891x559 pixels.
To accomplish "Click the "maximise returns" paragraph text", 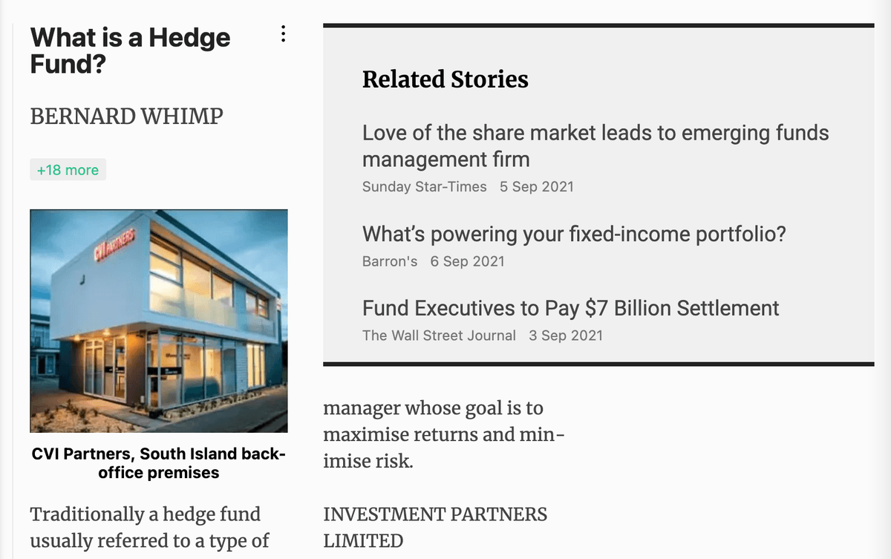I will [443, 434].
